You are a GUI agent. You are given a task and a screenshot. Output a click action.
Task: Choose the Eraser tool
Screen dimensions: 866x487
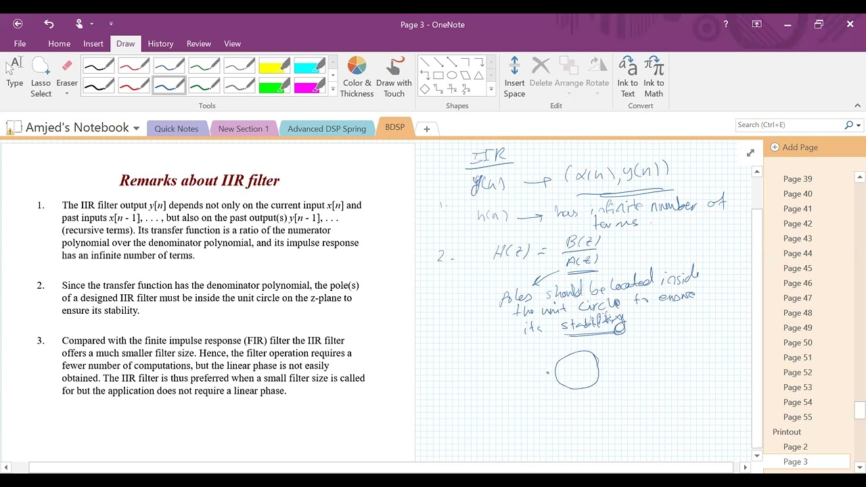(66, 72)
